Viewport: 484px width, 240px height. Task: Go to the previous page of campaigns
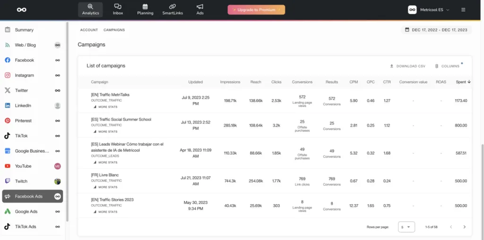point(451,227)
